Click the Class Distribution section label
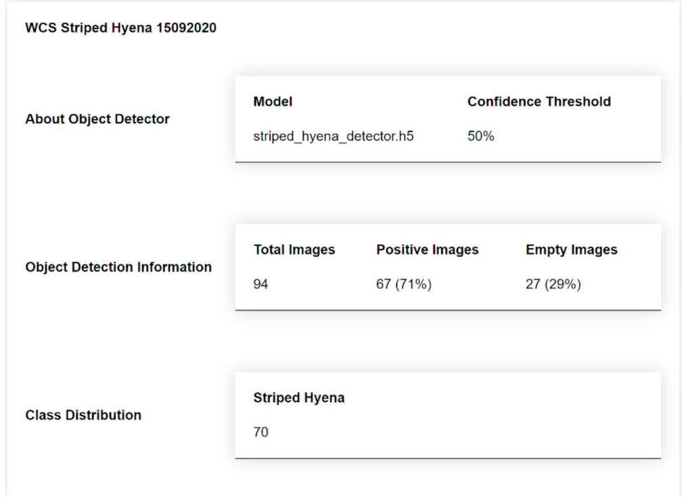684x498 pixels. pos(83,415)
